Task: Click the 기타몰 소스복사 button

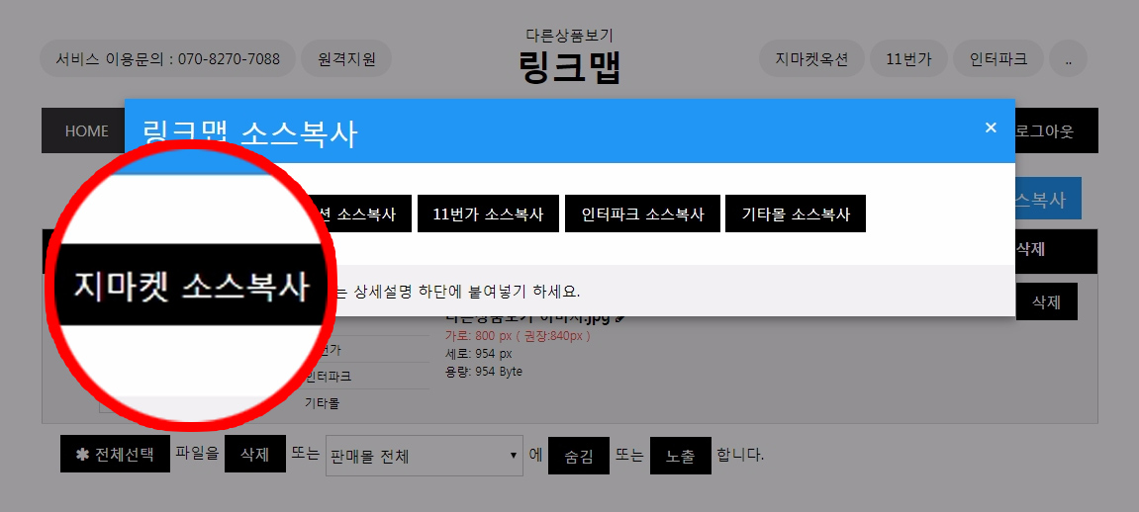Action: point(796,213)
